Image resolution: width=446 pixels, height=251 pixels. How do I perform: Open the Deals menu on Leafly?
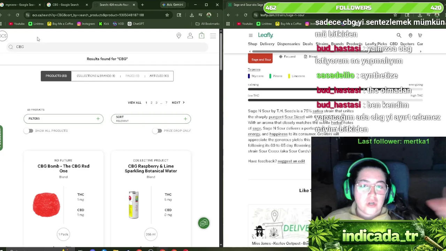(x=308, y=44)
